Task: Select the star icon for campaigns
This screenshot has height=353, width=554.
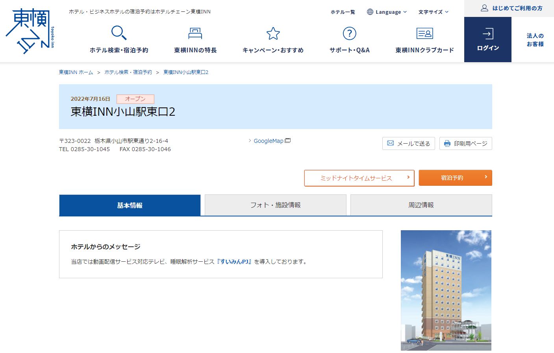Action: click(x=273, y=33)
